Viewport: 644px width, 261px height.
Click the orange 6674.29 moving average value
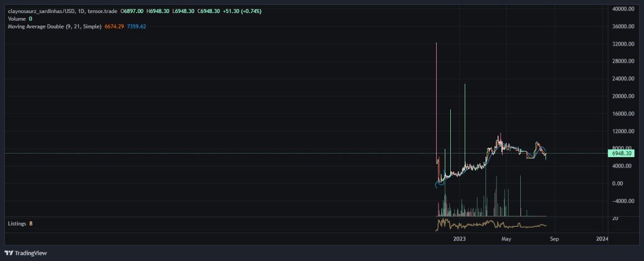click(x=114, y=26)
